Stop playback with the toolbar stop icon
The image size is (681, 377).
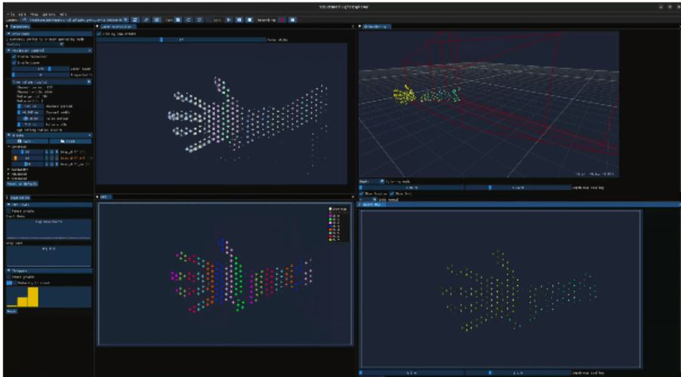[249, 19]
